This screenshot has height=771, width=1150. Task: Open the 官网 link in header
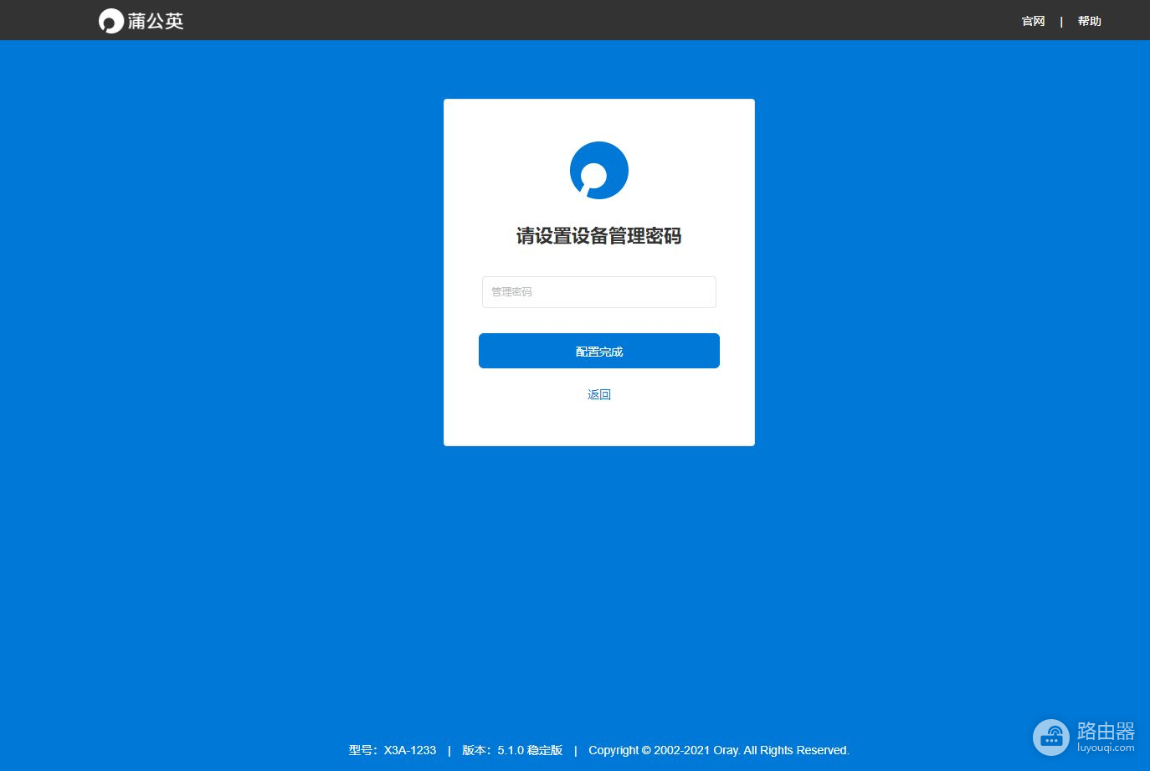coord(1033,21)
